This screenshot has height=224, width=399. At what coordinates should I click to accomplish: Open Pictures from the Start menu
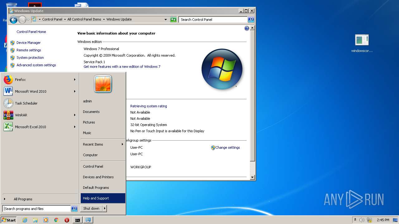tap(103, 122)
